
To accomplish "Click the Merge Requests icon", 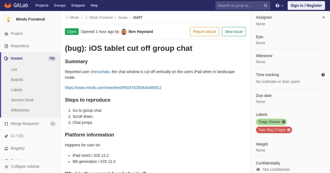I will [6, 124].
